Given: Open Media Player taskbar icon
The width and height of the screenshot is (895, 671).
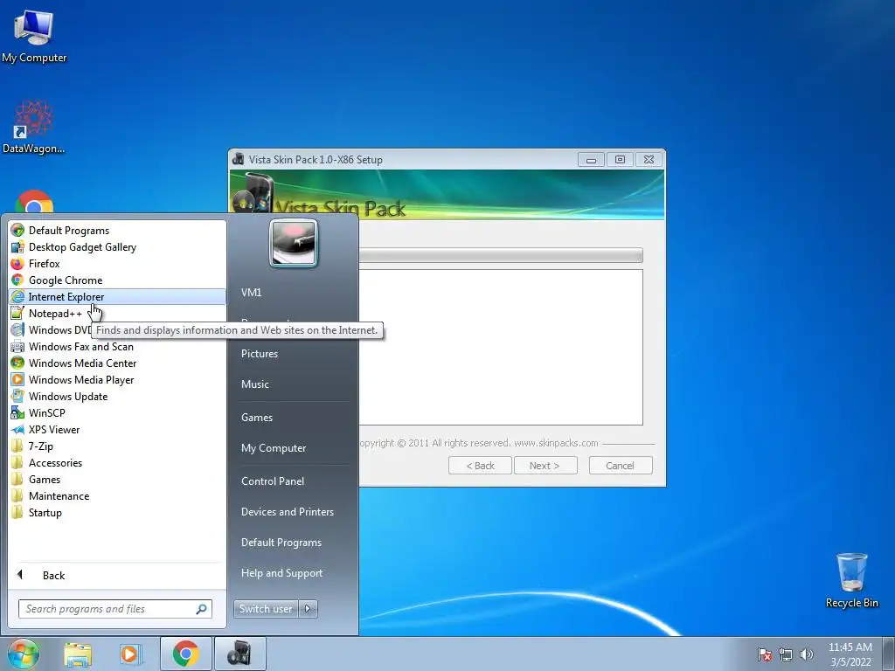Looking at the screenshot, I should click(x=129, y=654).
